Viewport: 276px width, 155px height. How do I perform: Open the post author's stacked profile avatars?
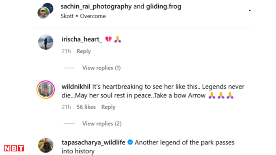pos(45,11)
